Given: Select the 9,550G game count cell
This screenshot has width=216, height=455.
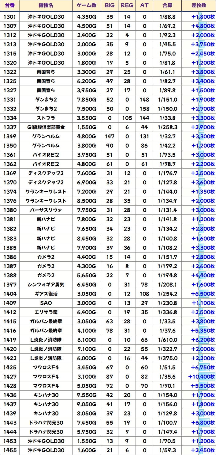Looking at the screenshot, I should (87, 395).
